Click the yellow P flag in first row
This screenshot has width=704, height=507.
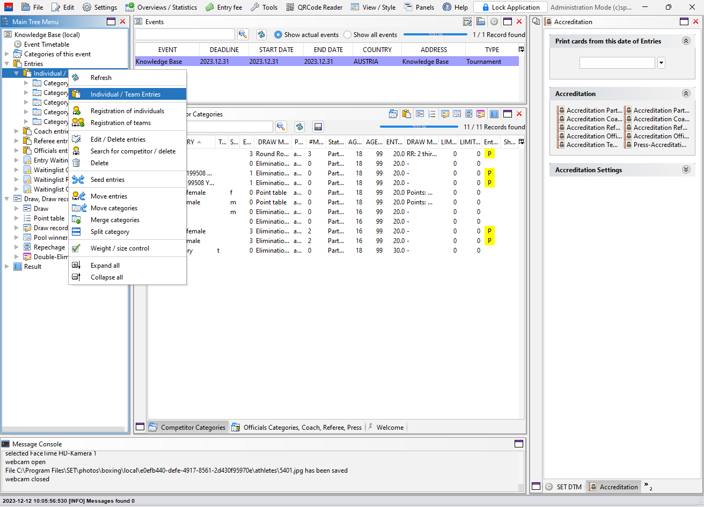pyautogui.click(x=489, y=154)
